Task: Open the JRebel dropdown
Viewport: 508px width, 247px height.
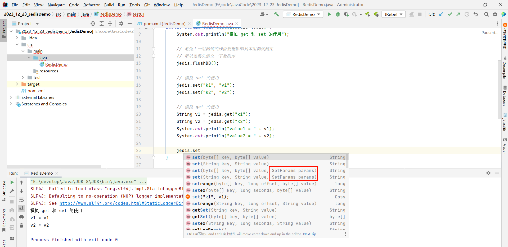Action: (394, 14)
